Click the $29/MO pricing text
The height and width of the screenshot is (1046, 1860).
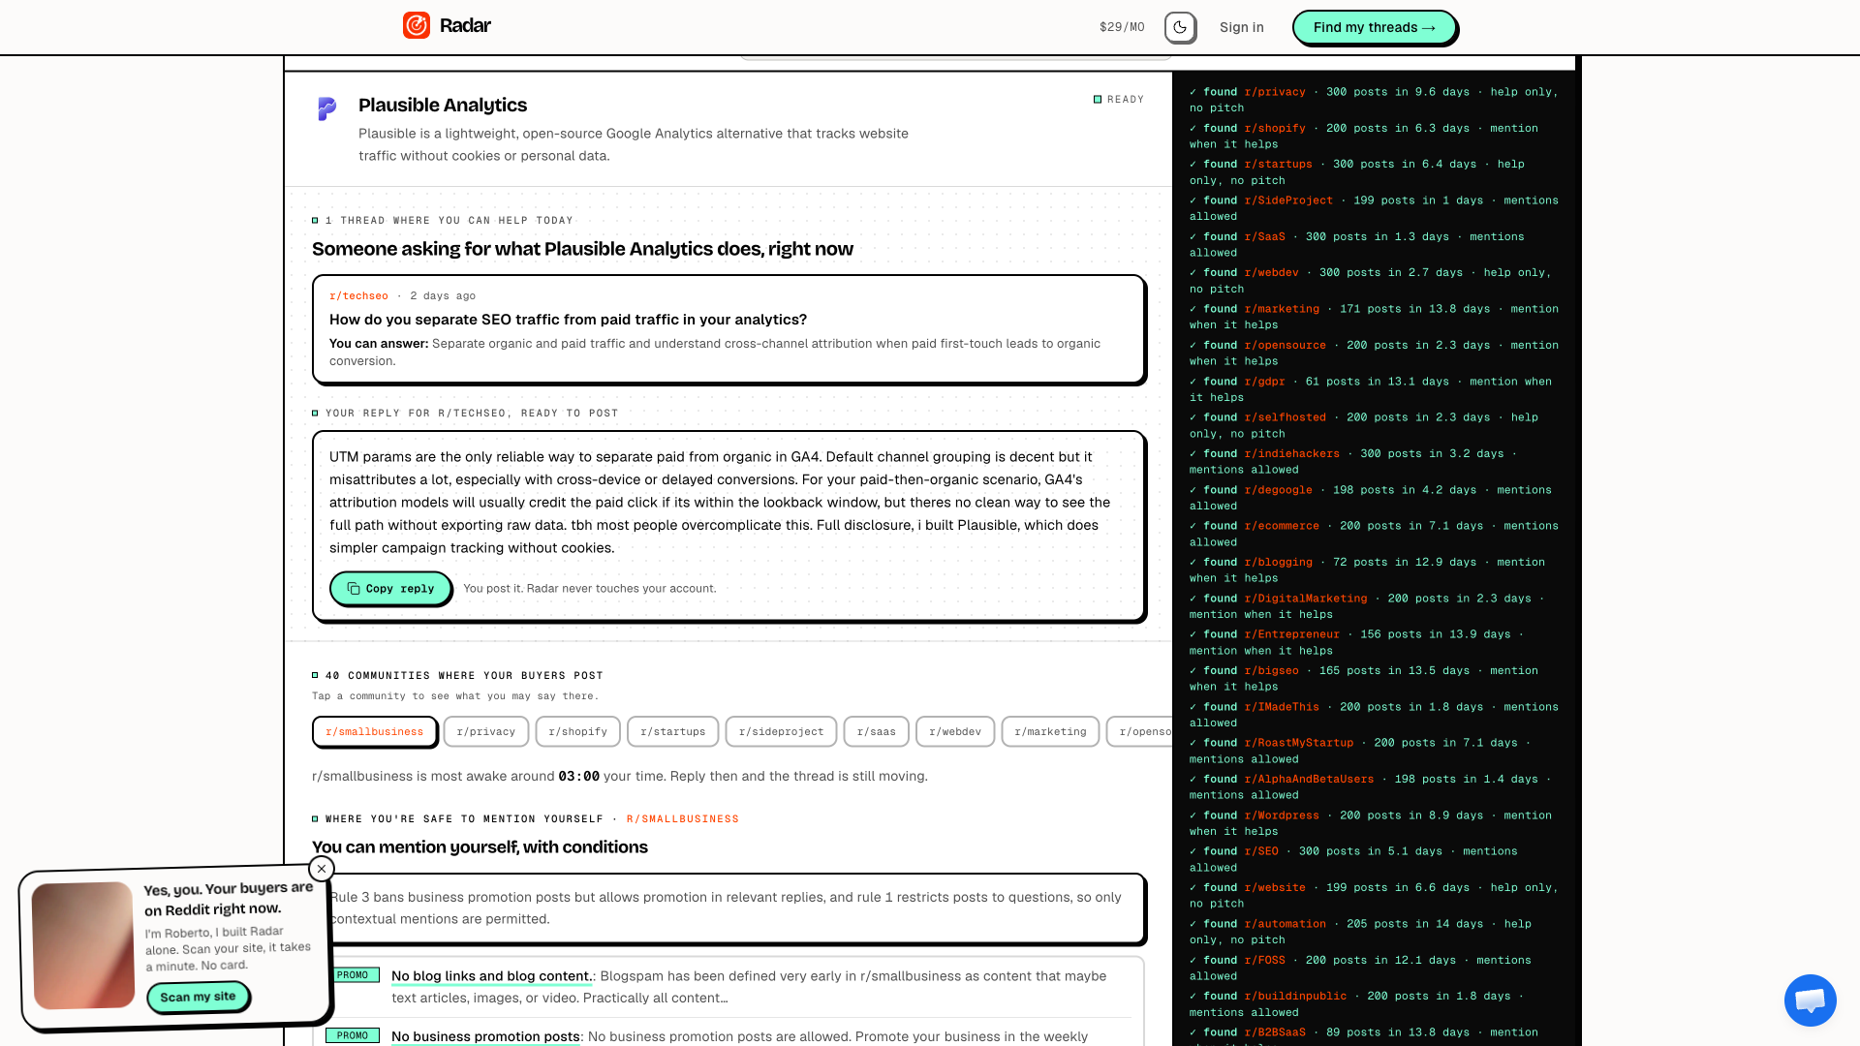(x=1122, y=27)
